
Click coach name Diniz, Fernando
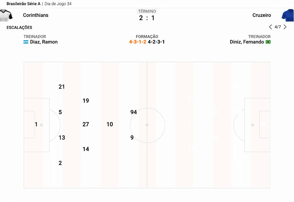point(247,42)
